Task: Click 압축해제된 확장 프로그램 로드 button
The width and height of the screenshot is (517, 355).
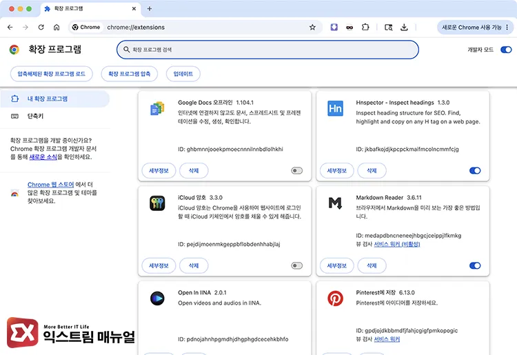Action: (52, 74)
